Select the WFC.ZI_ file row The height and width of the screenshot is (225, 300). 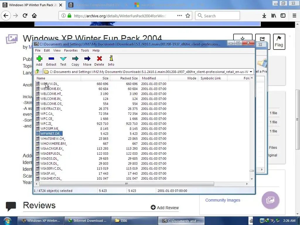point(142,124)
